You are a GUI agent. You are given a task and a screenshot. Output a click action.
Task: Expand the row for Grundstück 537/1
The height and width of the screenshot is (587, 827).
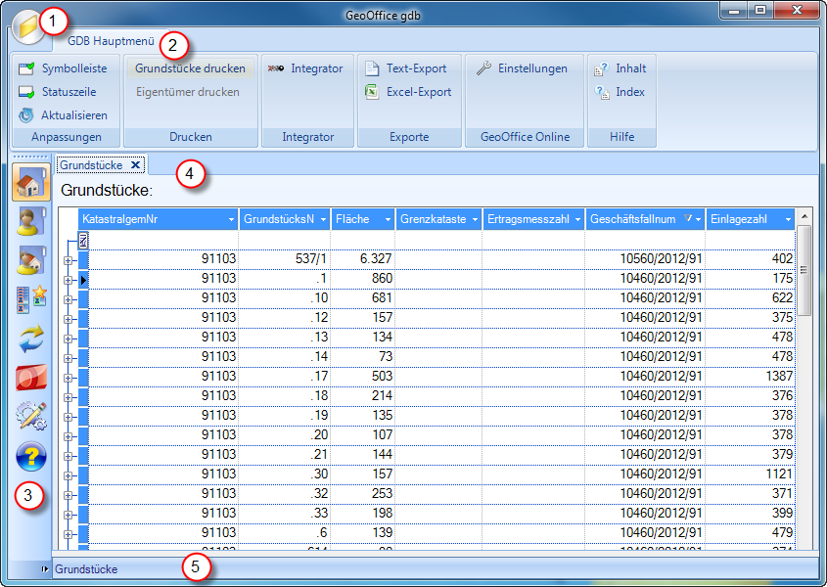point(69,260)
